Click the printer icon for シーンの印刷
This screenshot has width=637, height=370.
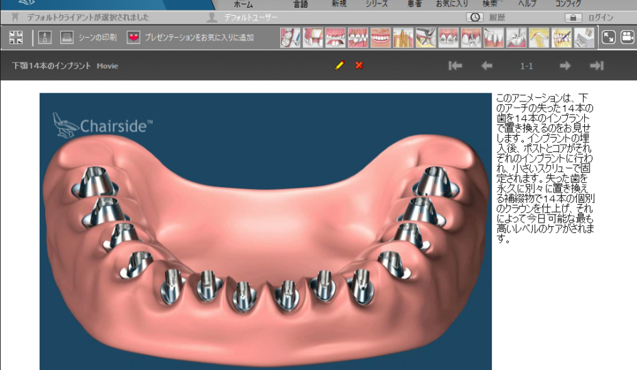point(66,38)
